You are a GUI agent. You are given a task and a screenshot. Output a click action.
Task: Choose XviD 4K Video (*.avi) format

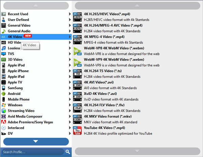click(137, 97)
